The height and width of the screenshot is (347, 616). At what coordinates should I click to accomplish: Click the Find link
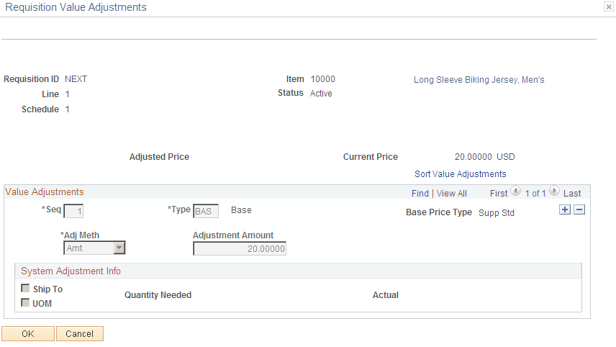coord(420,194)
